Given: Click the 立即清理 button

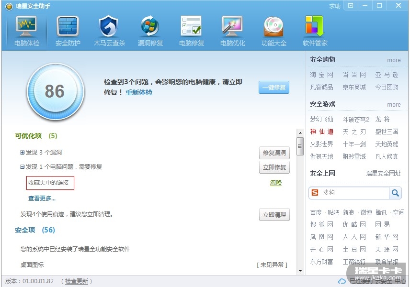Looking at the screenshot, I should coord(274,215).
